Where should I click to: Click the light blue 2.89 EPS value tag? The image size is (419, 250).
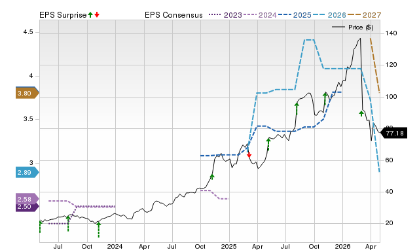tap(27, 173)
